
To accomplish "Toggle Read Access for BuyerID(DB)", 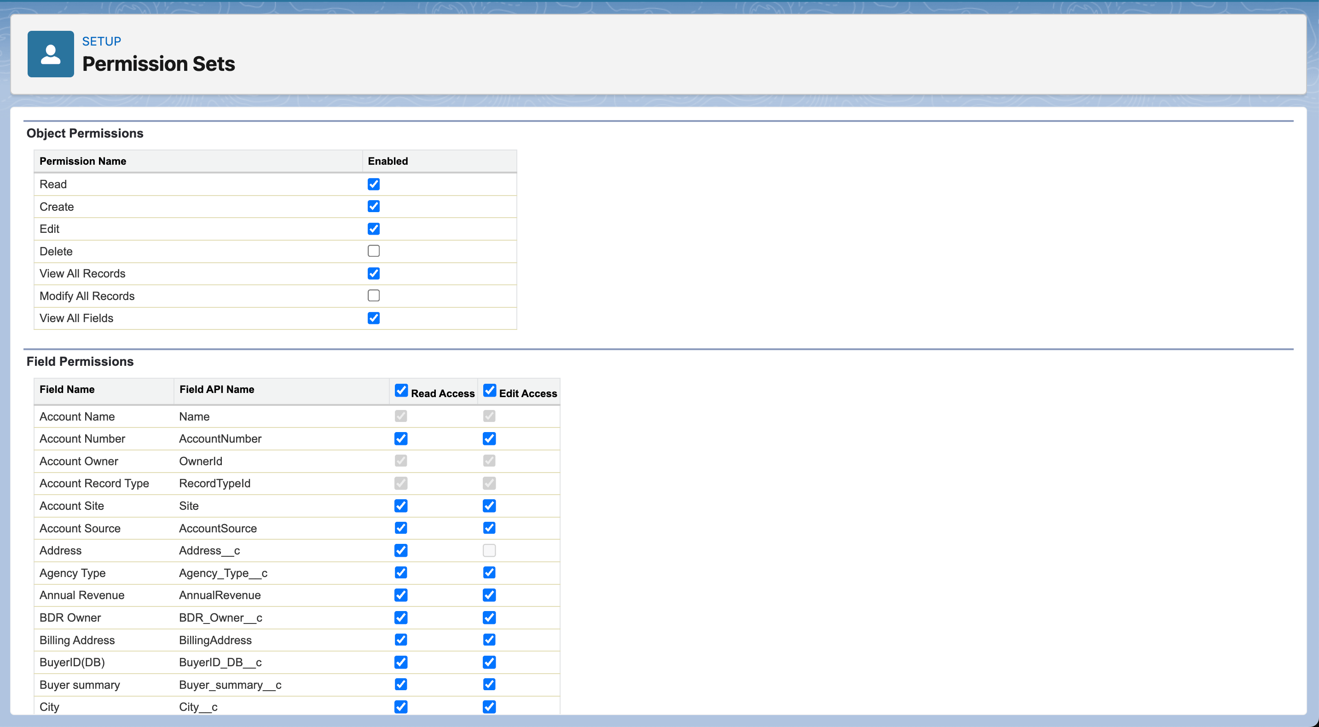I will 401,662.
